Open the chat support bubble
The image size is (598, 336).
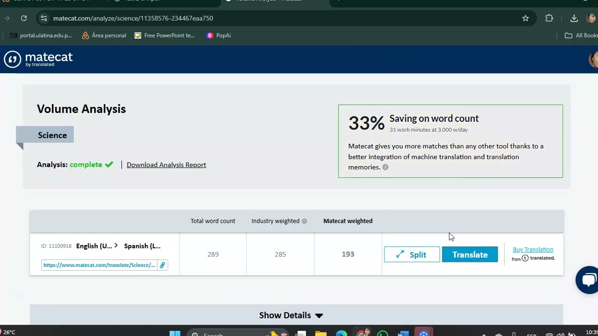(588, 280)
